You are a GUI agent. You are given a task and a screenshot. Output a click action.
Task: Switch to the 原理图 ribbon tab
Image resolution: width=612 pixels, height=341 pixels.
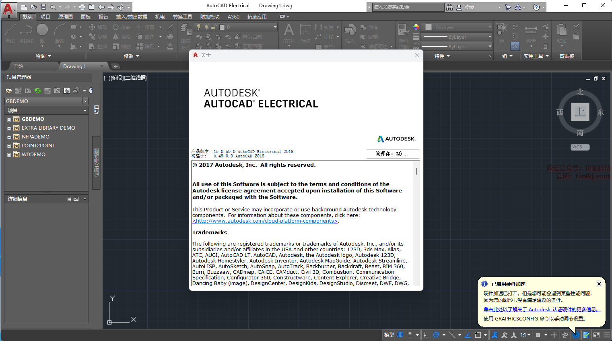tap(66, 17)
